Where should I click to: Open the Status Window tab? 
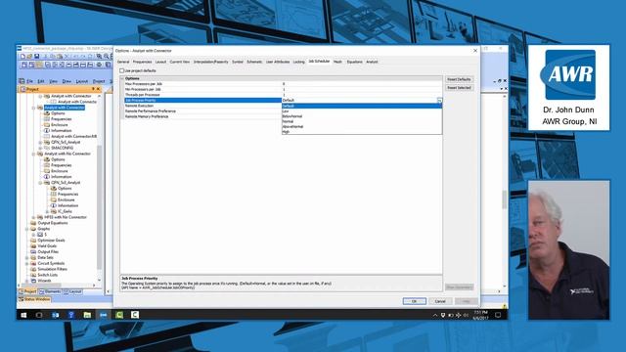35,299
